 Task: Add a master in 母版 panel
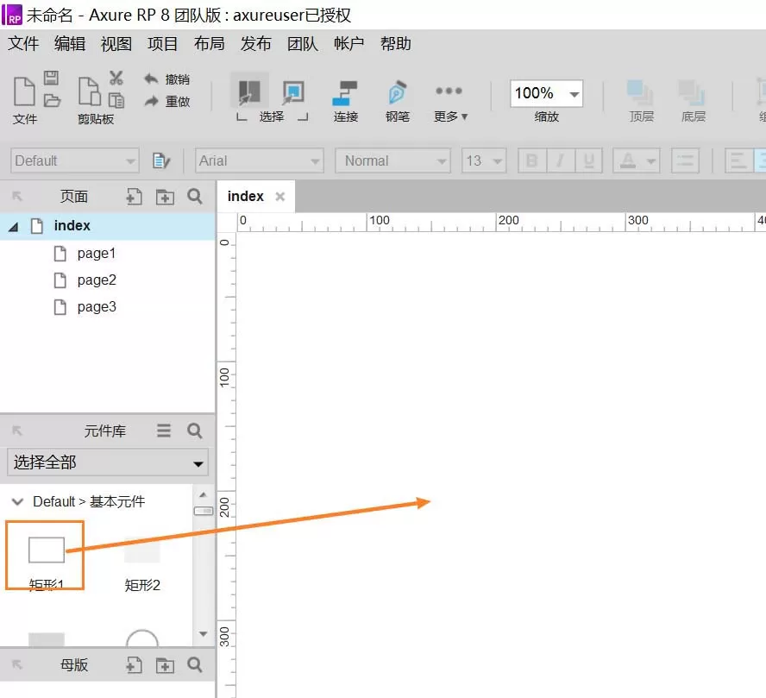pyautogui.click(x=134, y=665)
